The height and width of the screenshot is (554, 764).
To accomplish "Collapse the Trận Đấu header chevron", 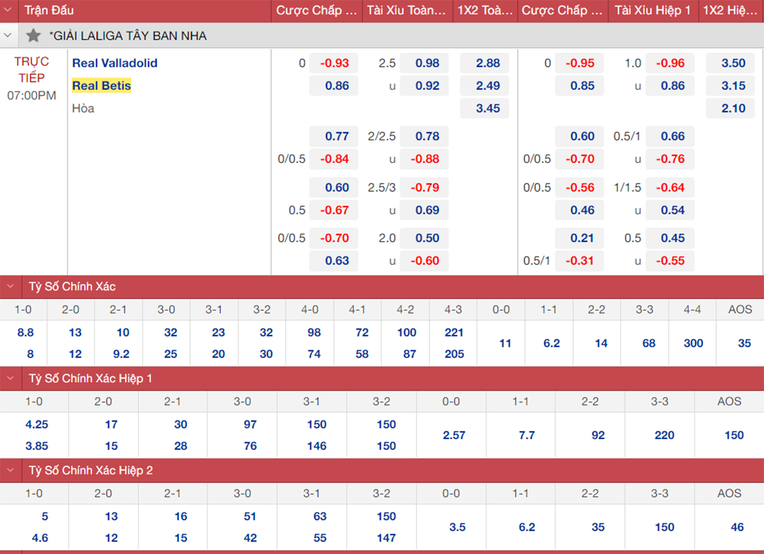I will click(x=8, y=10).
